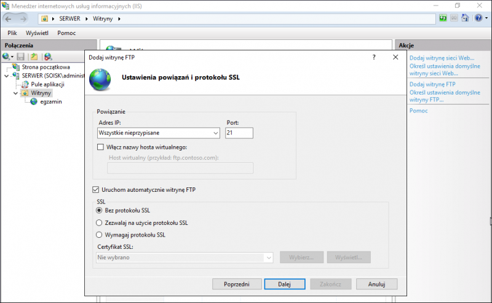The height and width of the screenshot is (303, 492).
Task: Click the breadcrumb arrow after Witryny
Action: pyautogui.click(x=119, y=19)
